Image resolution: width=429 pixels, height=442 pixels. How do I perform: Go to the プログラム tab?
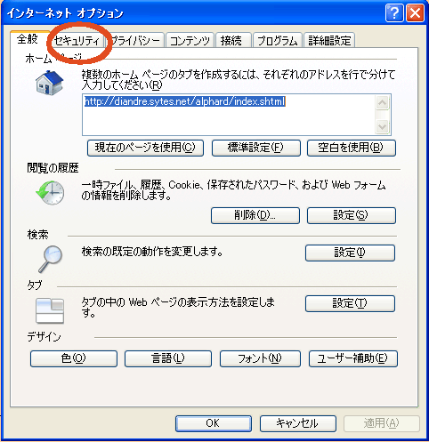pyautogui.click(x=278, y=40)
